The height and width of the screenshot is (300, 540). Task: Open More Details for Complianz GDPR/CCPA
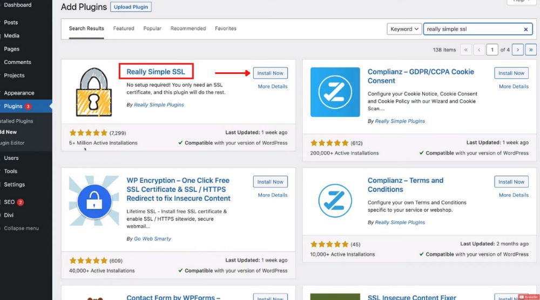click(514, 86)
